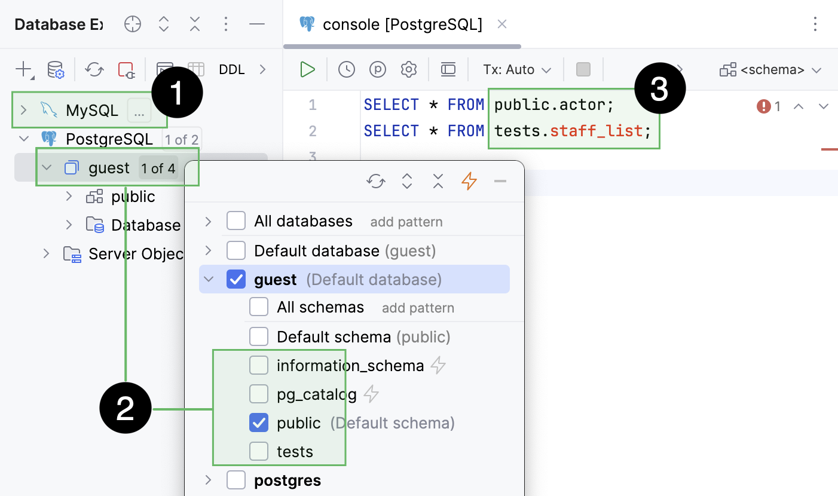
Task: Open the explain plan icon in console toolbar
Action: coord(377,69)
